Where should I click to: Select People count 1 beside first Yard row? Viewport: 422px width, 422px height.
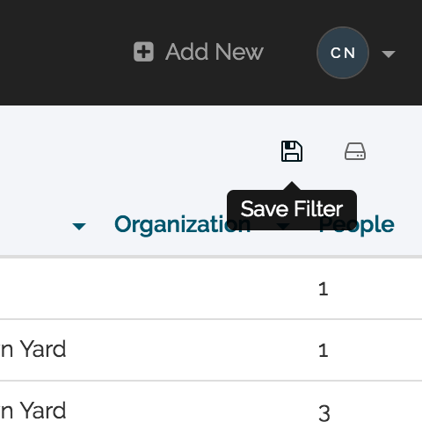324,350
